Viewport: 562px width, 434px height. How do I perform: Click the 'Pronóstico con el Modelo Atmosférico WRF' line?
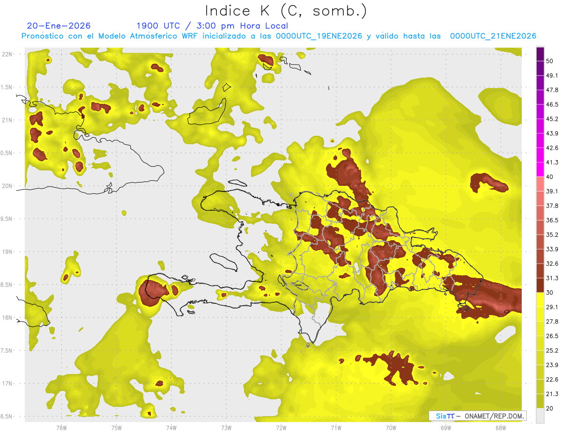tap(279, 36)
